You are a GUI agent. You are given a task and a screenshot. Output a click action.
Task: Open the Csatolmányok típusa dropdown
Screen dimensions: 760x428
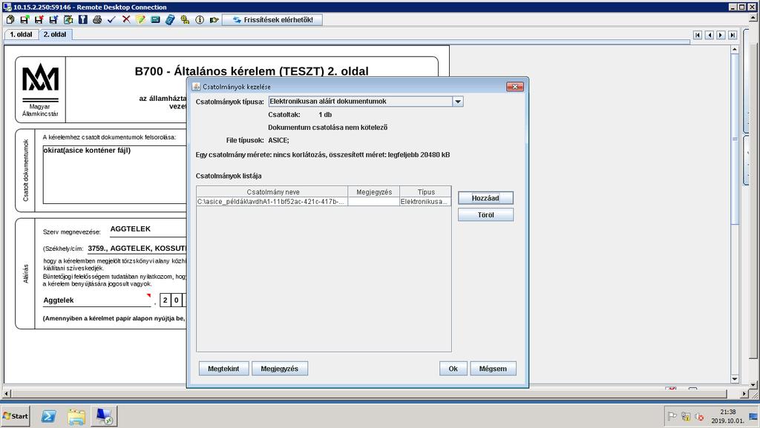point(457,102)
